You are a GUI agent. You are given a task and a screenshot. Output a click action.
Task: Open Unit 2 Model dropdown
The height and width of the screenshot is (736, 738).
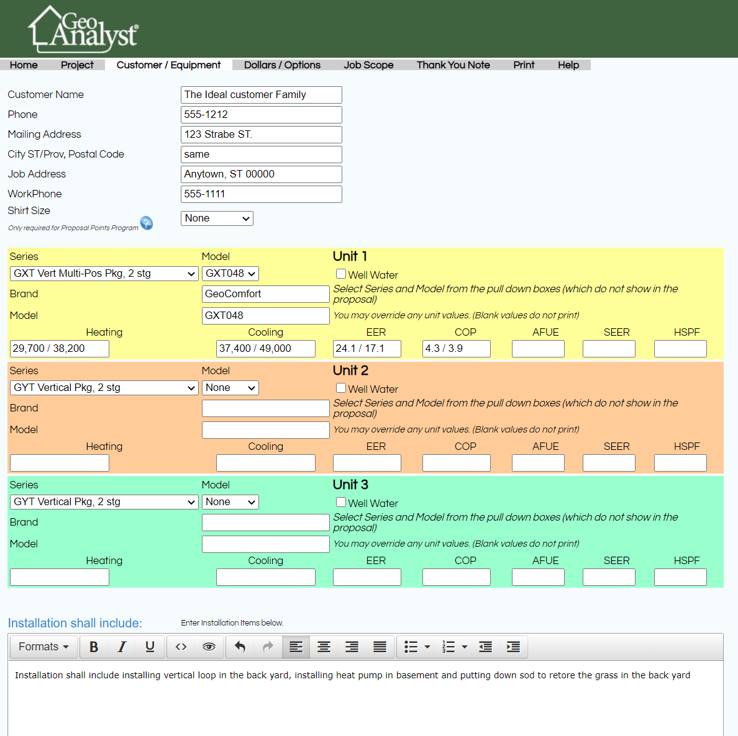click(230, 388)
